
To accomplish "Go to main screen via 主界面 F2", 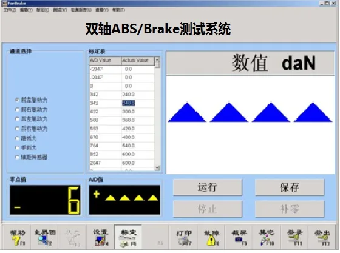I will 45,238.
